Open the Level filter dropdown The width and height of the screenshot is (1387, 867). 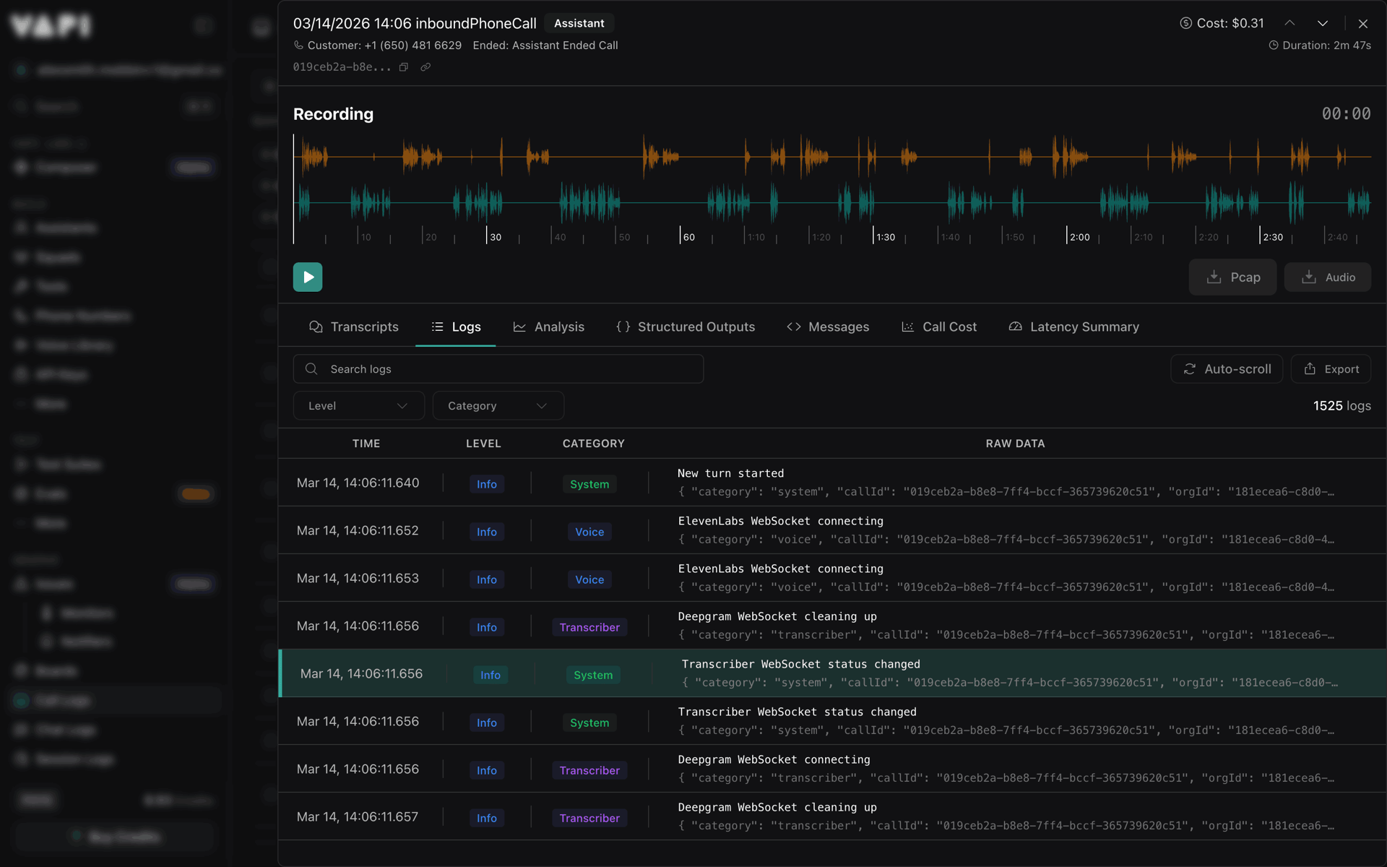point(358,405)
